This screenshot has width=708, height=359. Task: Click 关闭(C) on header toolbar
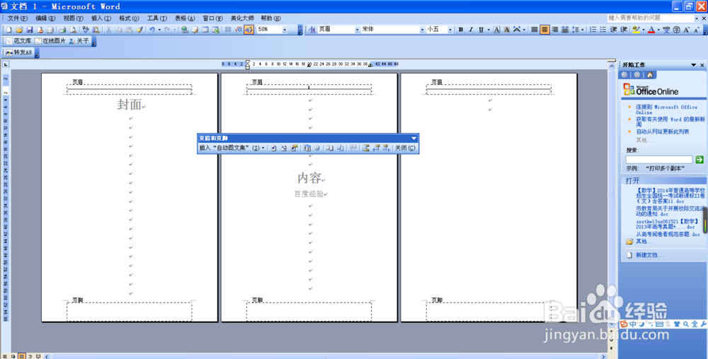[x=405, y=148]
